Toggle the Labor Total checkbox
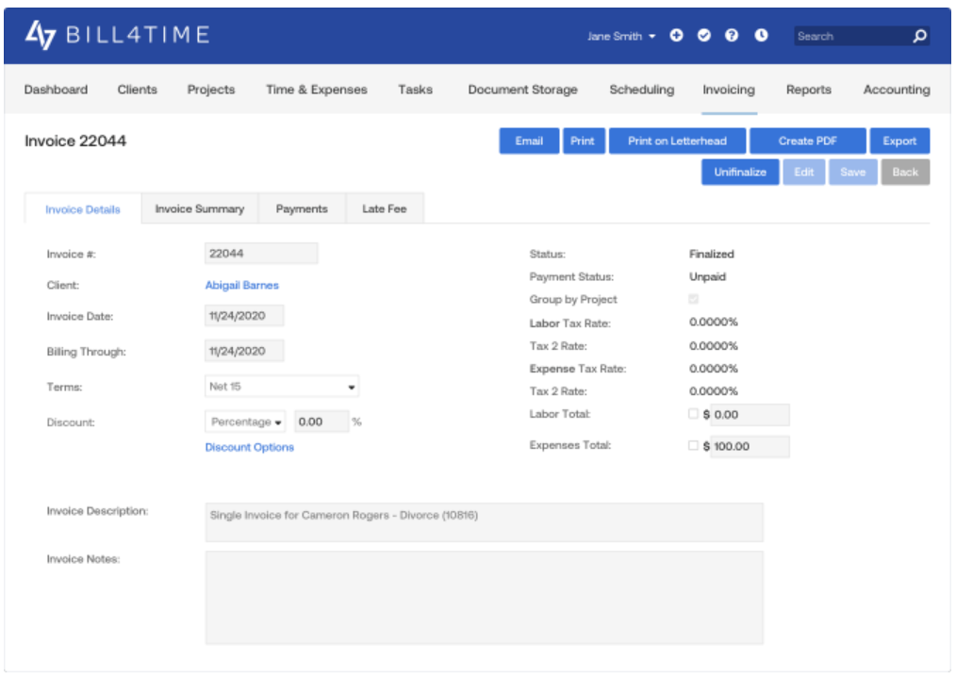 (x=693, y=414)
